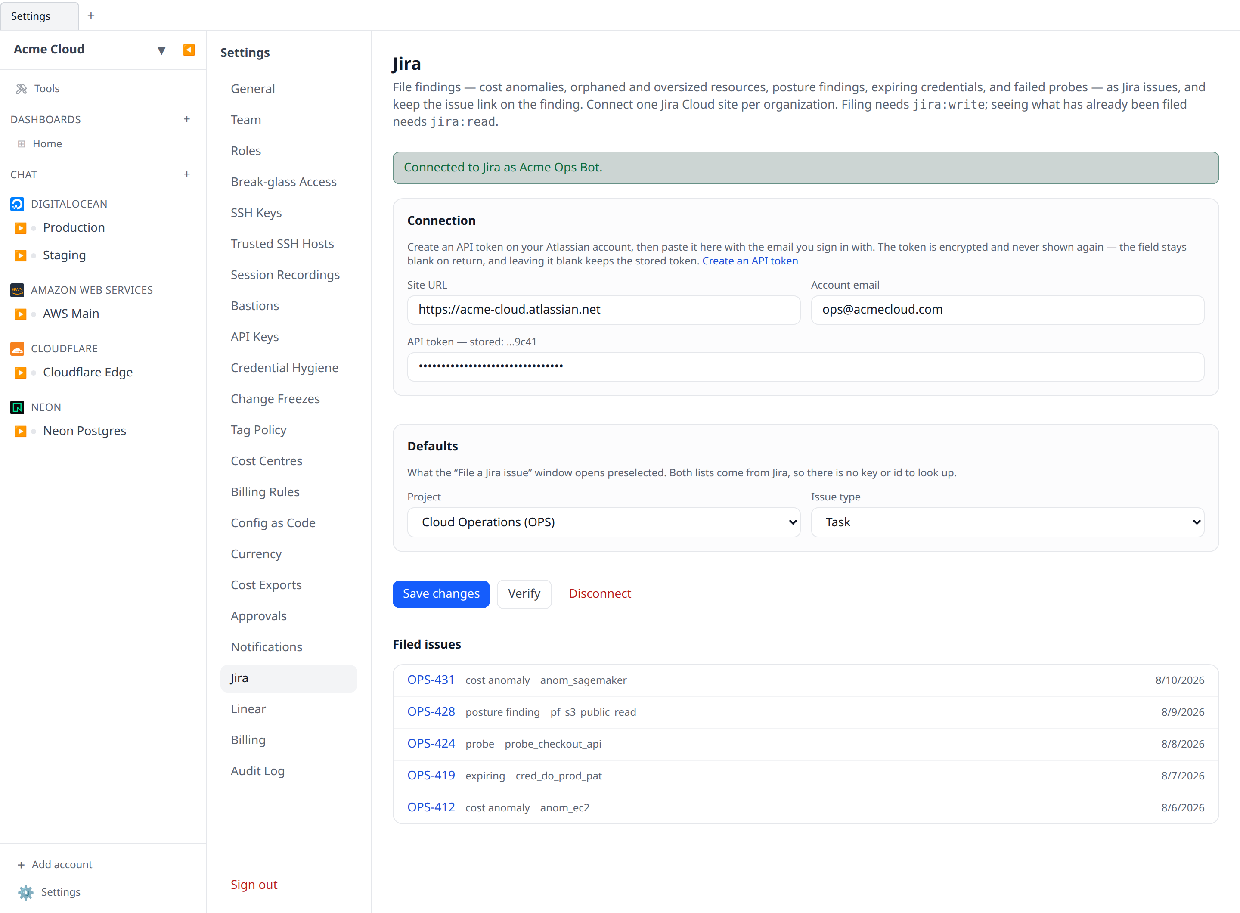Click the gear icon for Settings
This screenshot has width=1240, height=913.
(25, 892)
